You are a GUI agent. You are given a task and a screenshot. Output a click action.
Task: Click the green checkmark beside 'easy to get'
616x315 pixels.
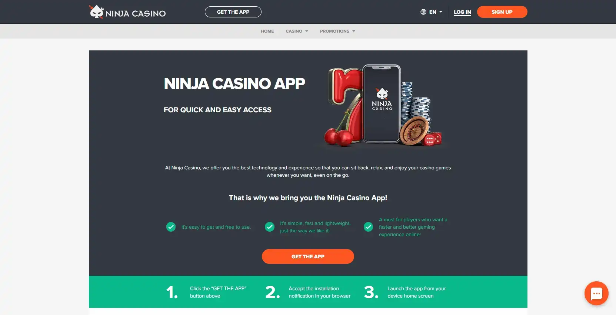coord(171,227)
